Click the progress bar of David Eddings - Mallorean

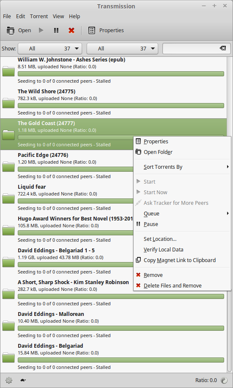pos(121,328)
